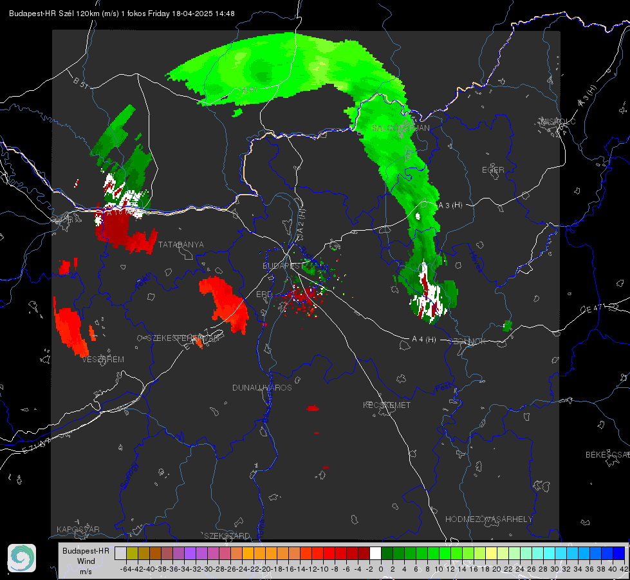
Task: Select the dark green swatch between 0 and 2
Action: pos(387,553)
